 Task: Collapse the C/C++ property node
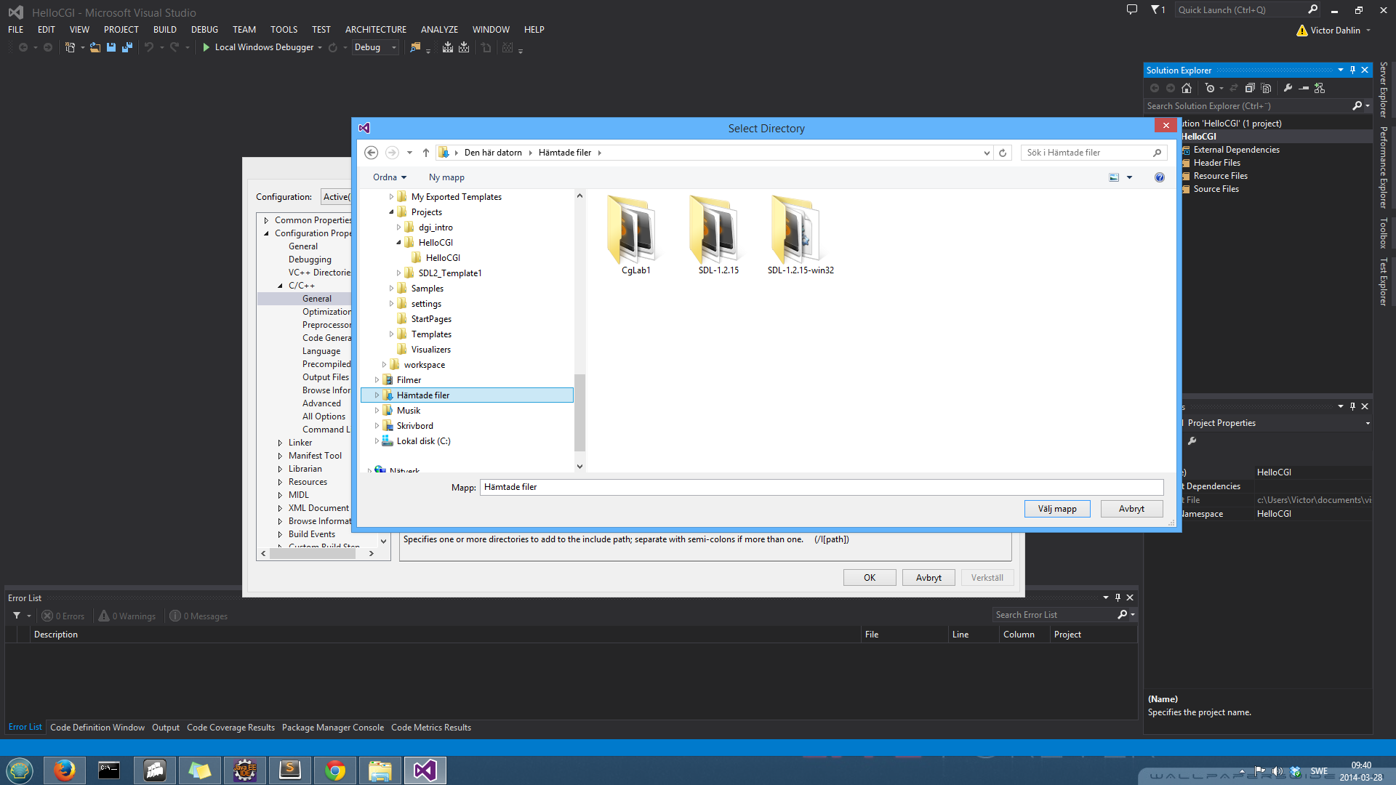pyautogui.click(x=280, y=286)
